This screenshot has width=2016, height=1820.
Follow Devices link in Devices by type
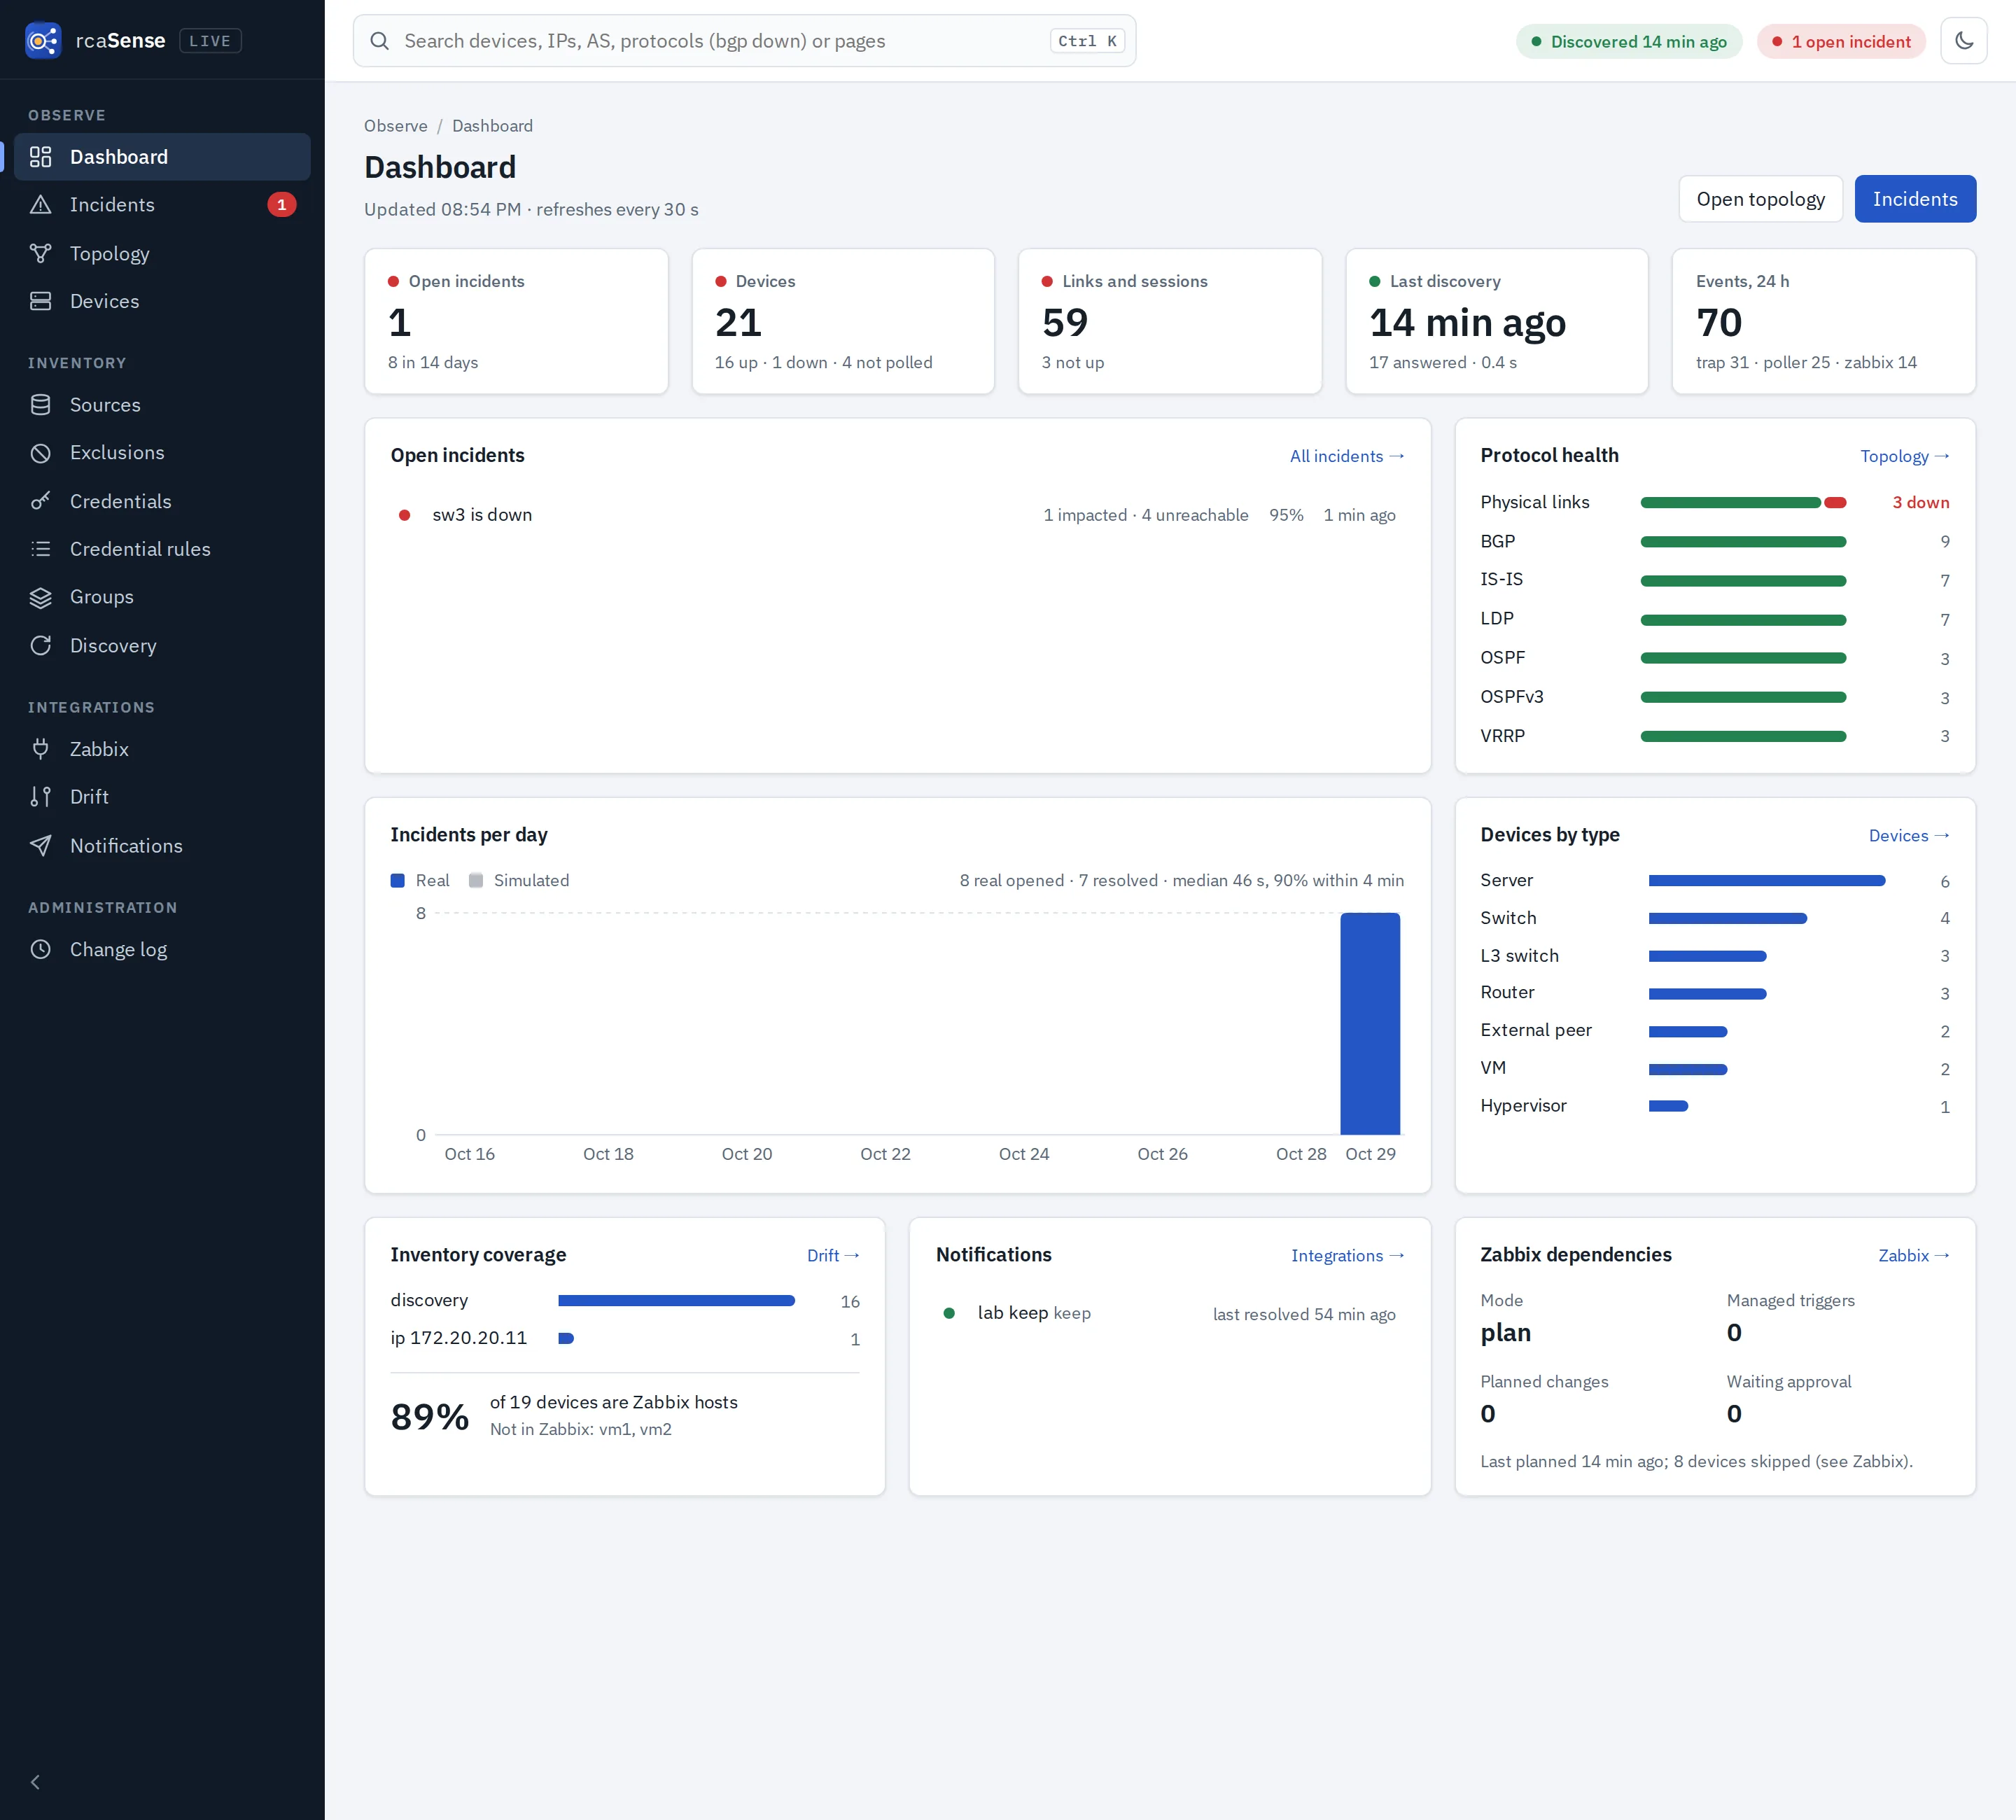tap(1909, 836)
